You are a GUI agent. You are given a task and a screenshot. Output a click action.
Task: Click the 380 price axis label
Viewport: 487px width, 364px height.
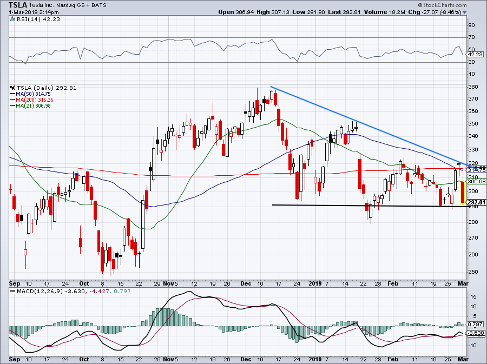tap(473, 87)
